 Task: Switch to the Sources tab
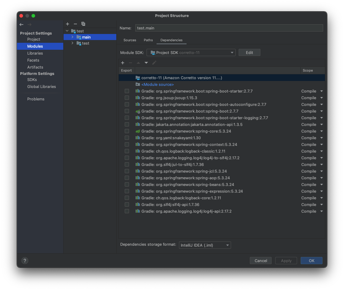pos(130,40)
